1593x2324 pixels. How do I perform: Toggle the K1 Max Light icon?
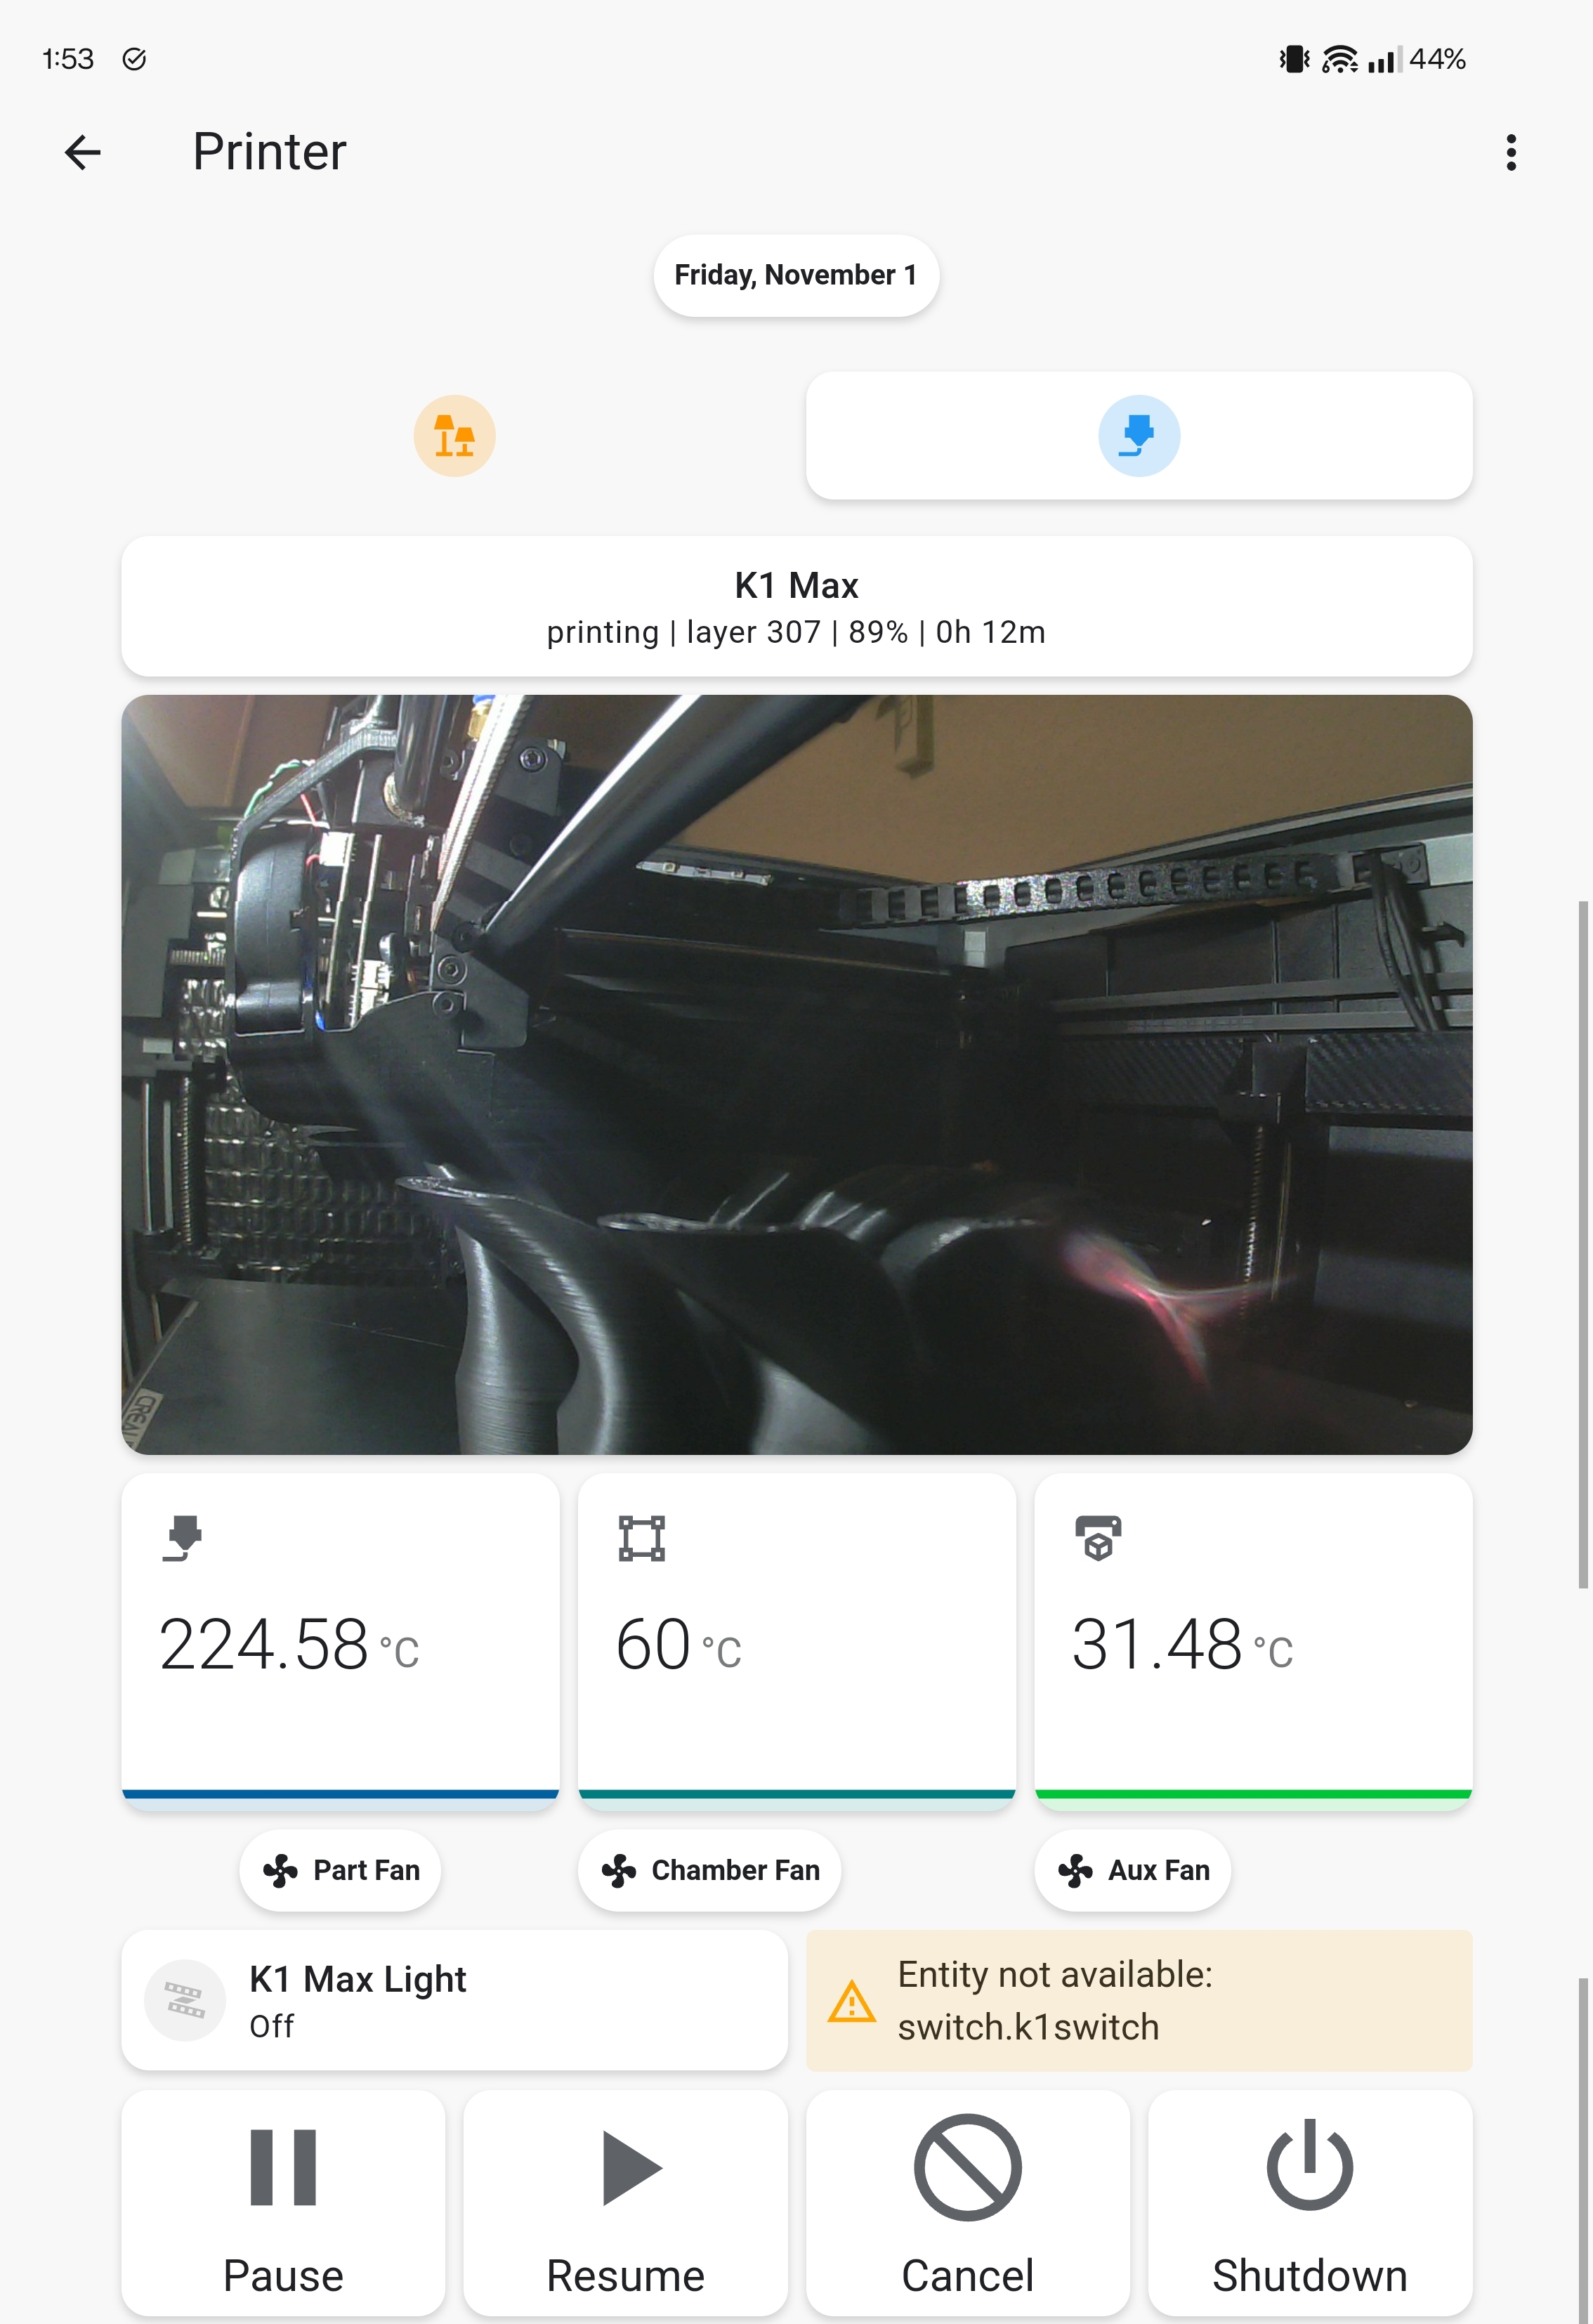(x=185, y=2000)
